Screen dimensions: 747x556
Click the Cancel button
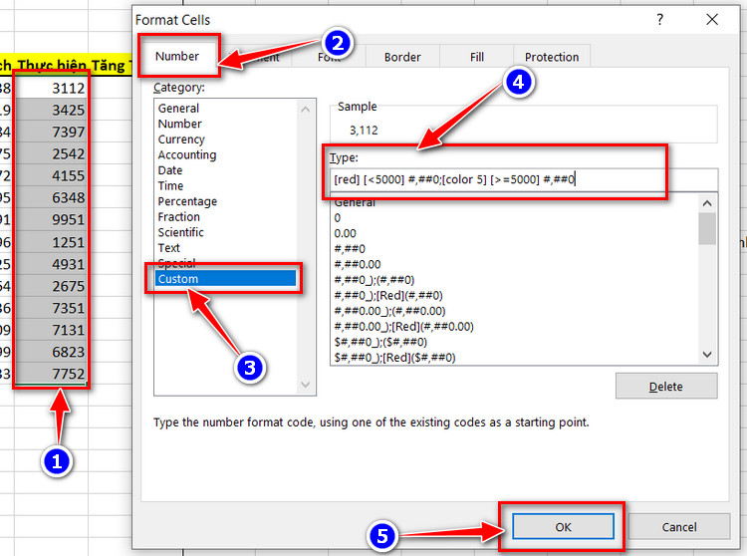679,527
